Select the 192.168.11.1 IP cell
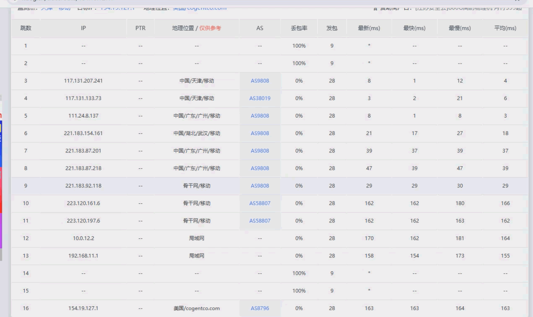 (x=83, y=256)
